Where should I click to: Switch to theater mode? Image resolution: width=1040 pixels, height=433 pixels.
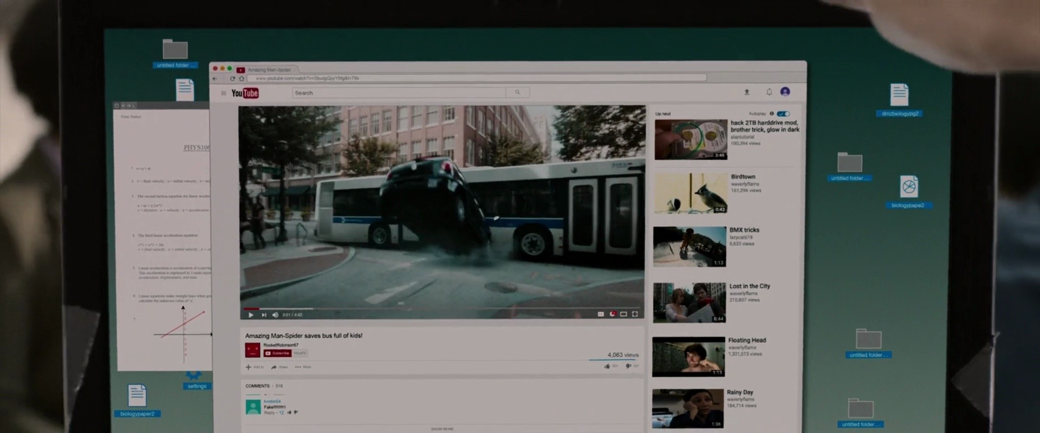click(x=623, y=314)
